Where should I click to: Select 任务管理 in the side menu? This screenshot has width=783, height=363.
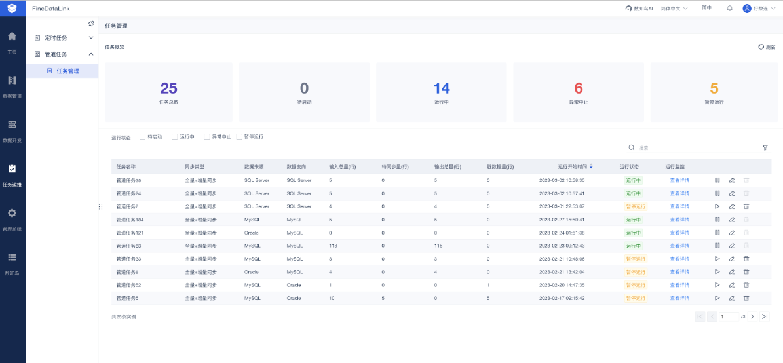pos(62,71)
